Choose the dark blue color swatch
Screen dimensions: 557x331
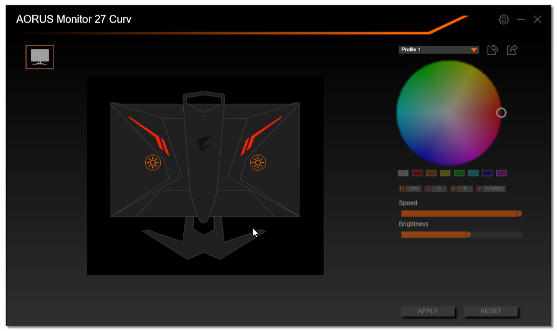point(487,173)
